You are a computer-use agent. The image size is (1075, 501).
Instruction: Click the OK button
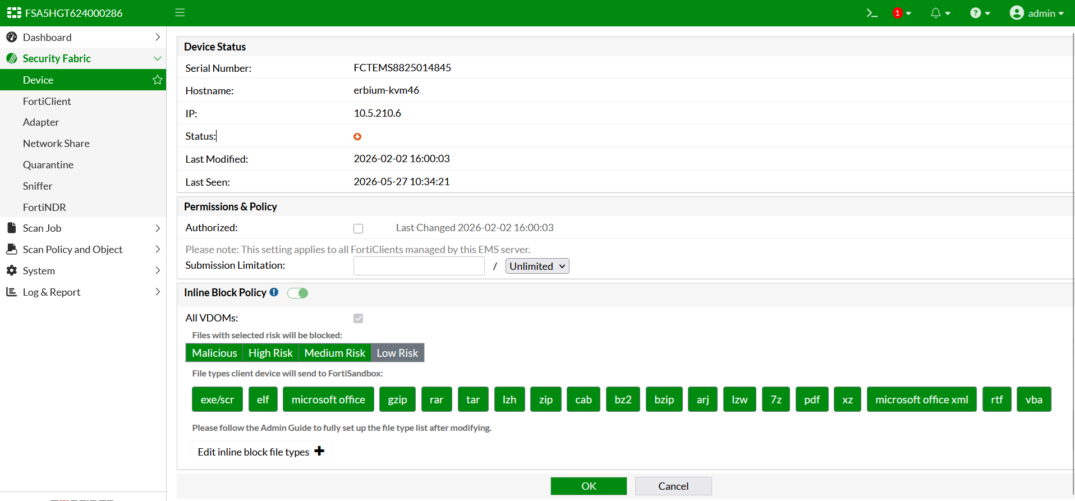[589, 486]
